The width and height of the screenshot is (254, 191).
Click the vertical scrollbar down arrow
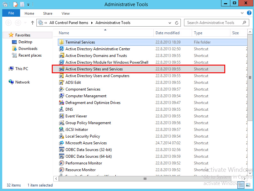pos(250,173)
